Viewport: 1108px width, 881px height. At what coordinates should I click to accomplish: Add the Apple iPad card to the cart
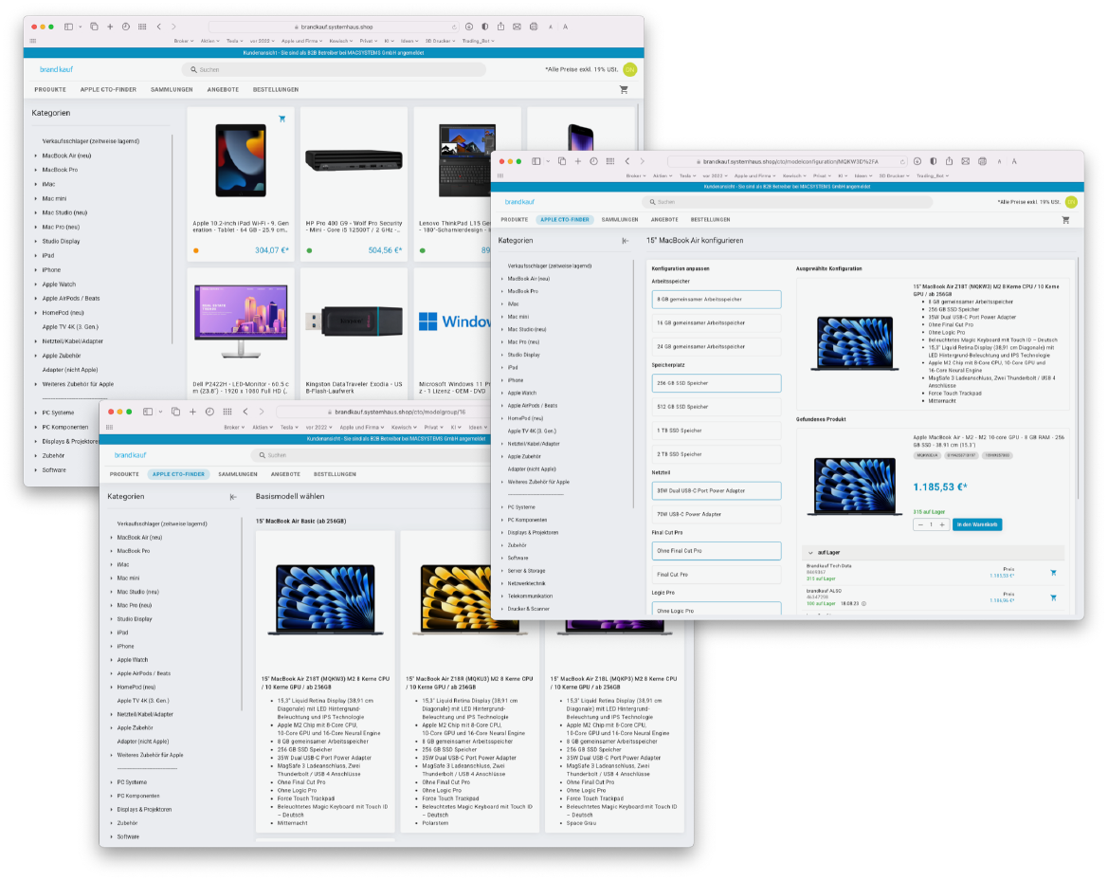[282, 119]
